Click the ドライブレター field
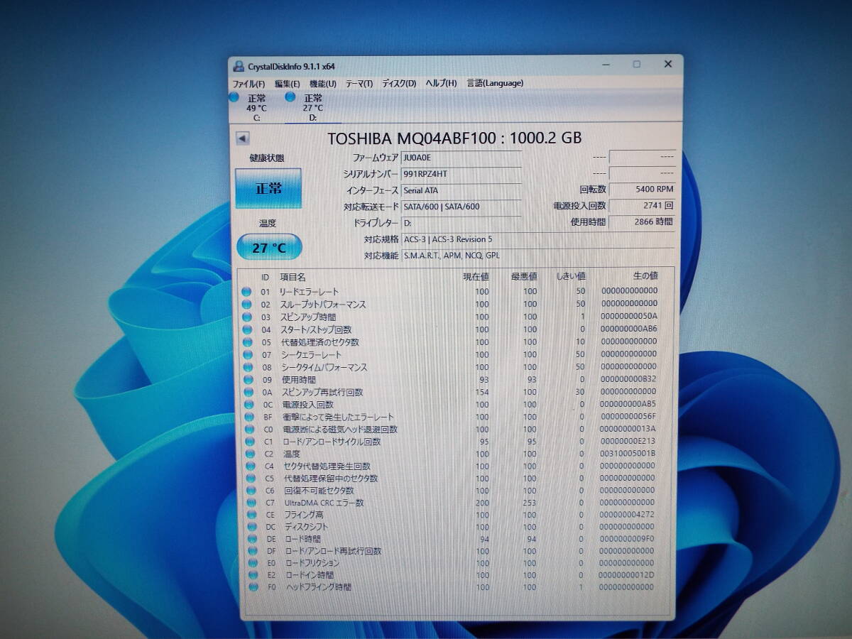 click(x=461, y=223)
